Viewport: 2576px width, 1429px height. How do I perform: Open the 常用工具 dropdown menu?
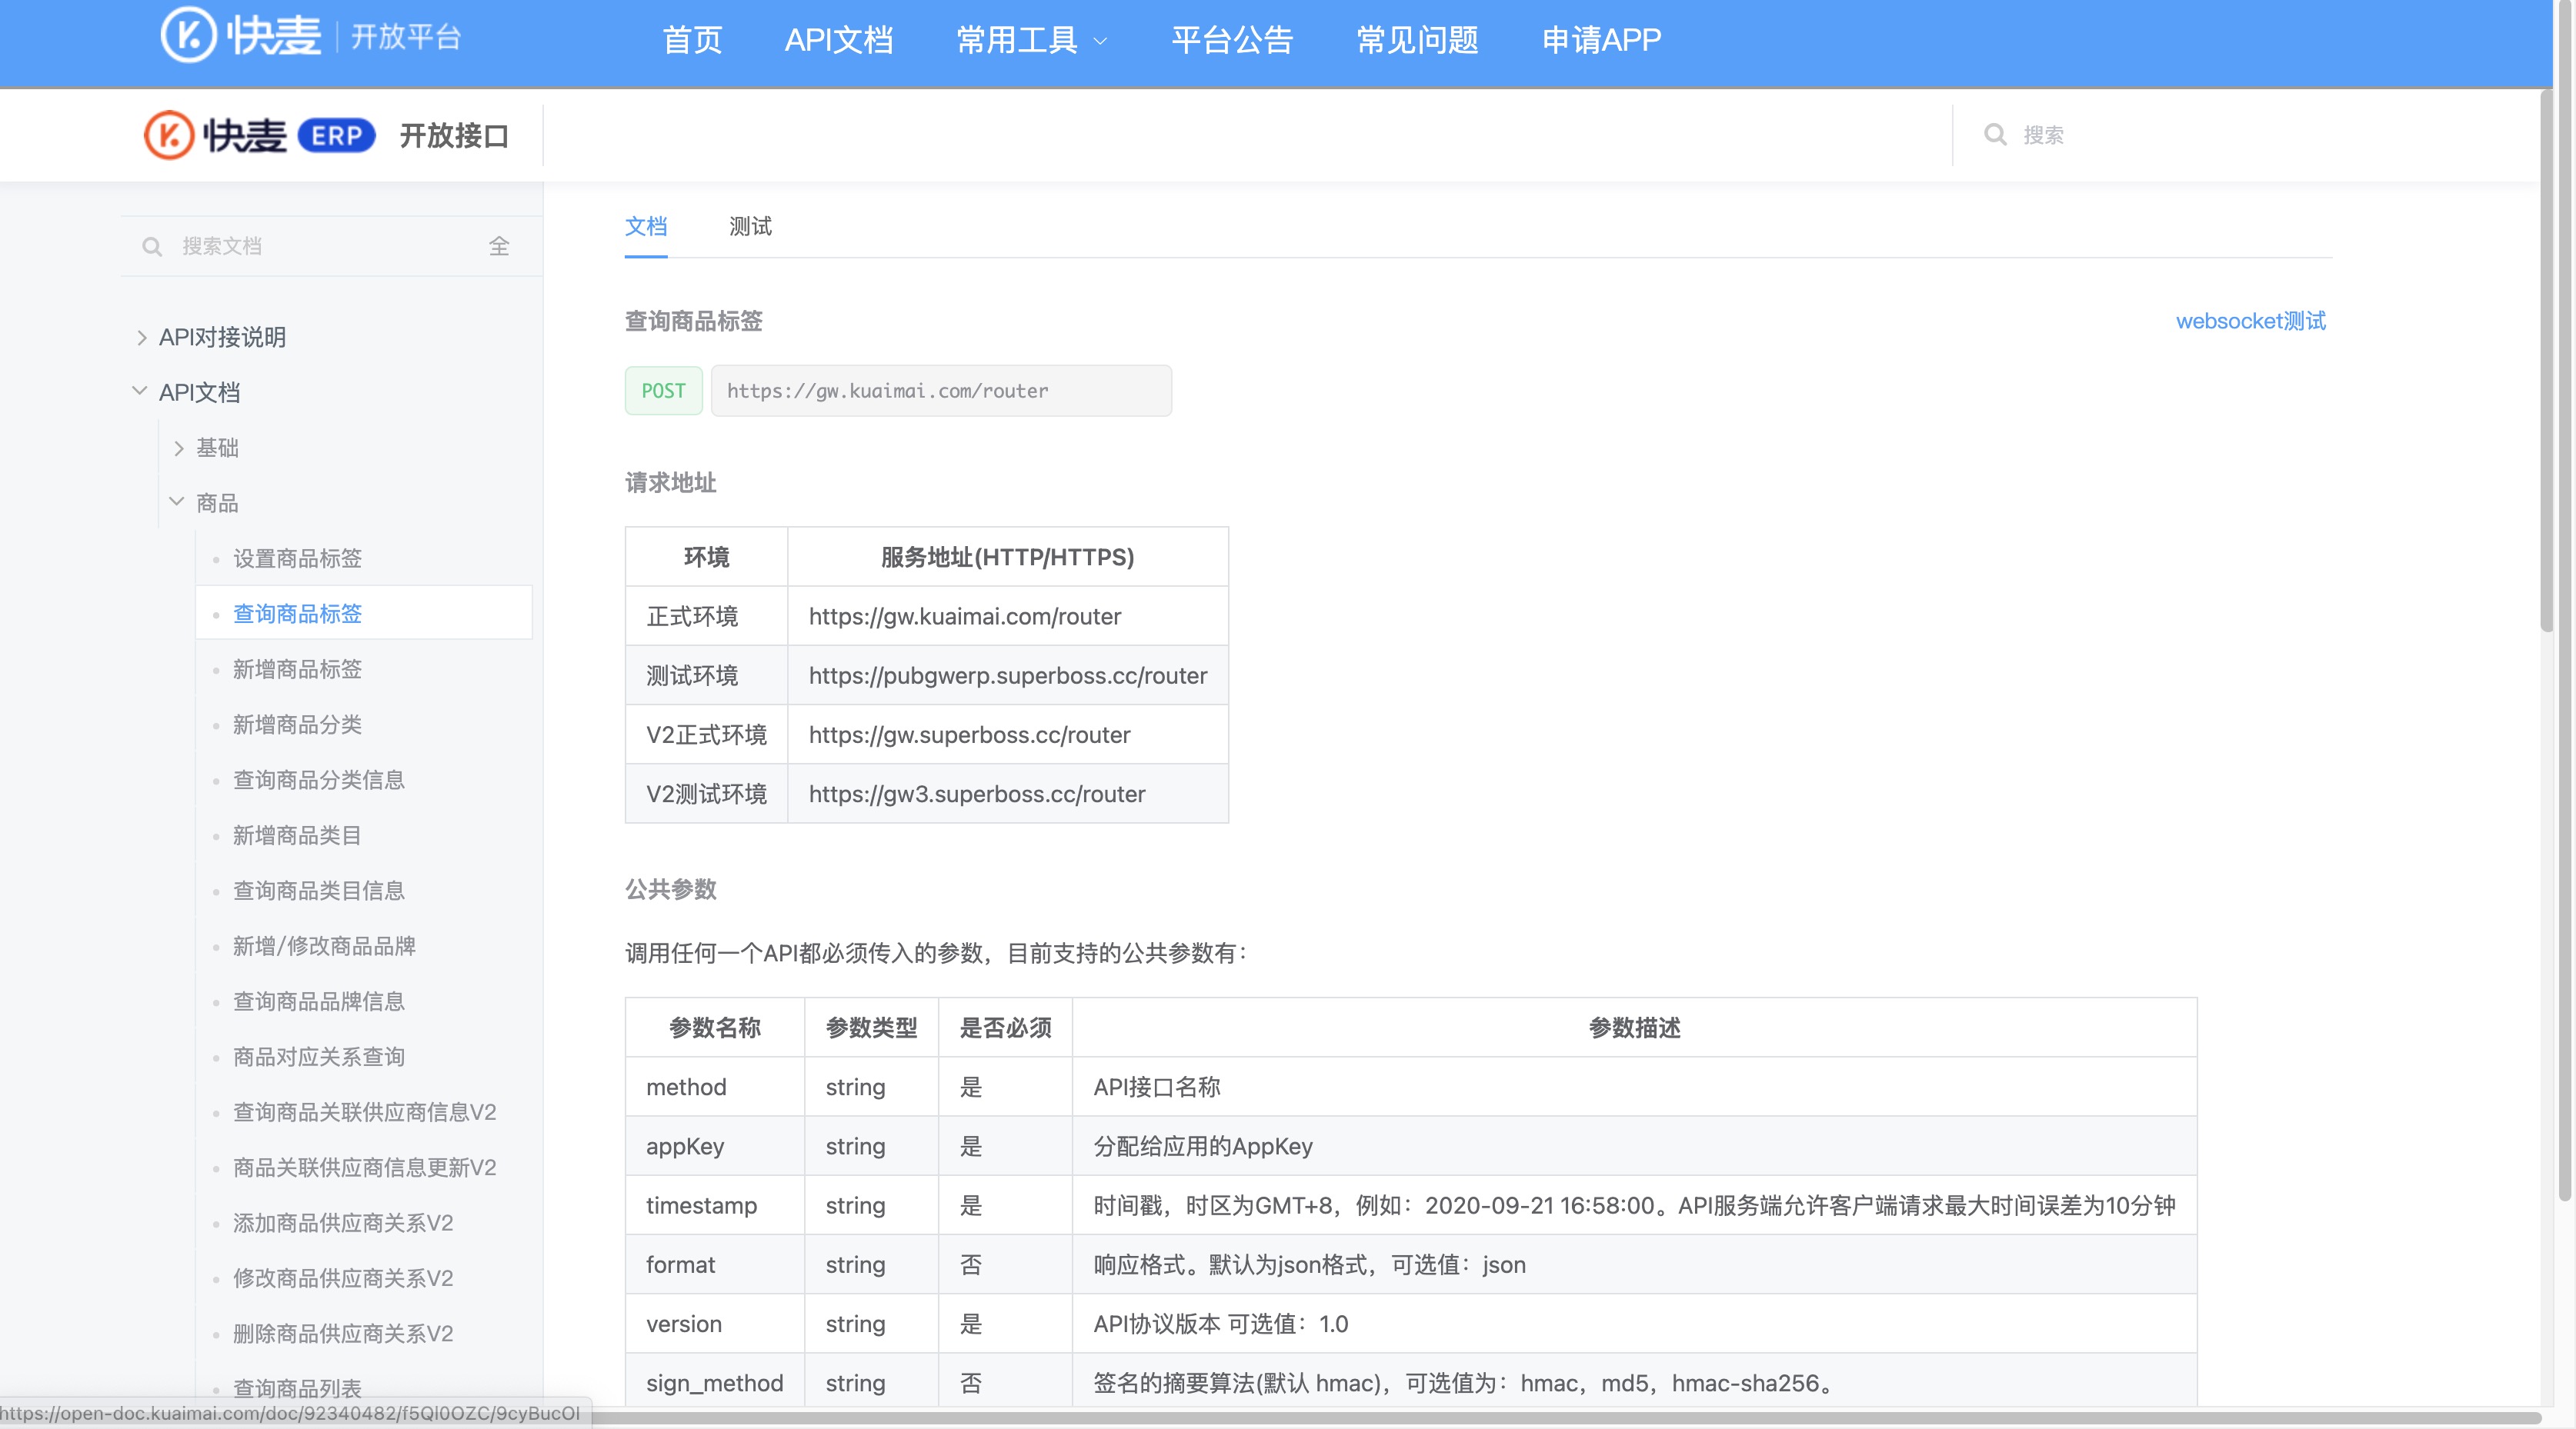coord(1032,40)
